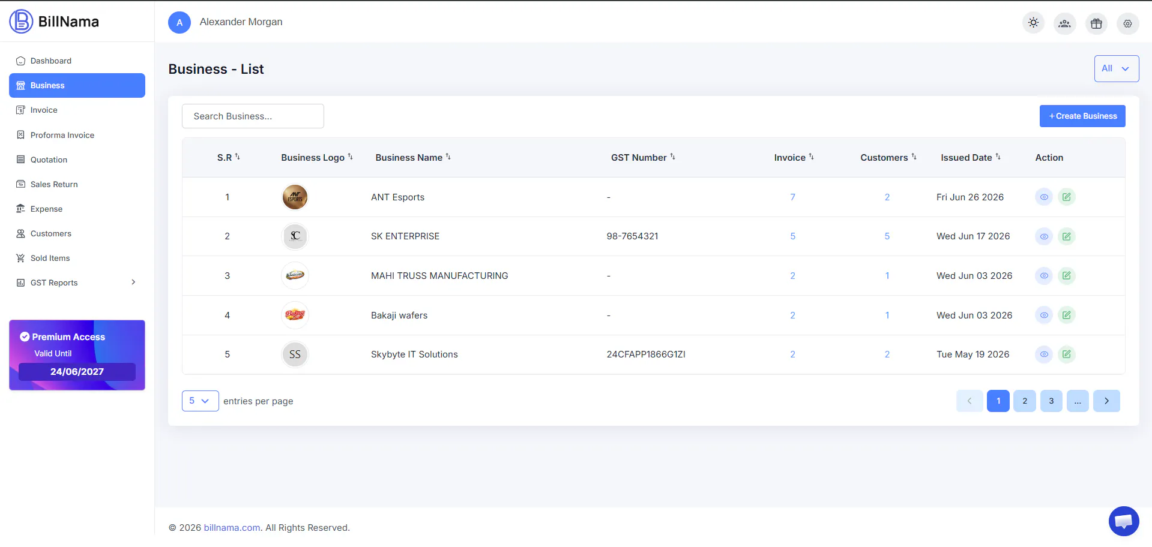Click the Alexander Morgan avatar
Screen dimensions: 1152x547
pyautogui.click(x=179, y=22)
